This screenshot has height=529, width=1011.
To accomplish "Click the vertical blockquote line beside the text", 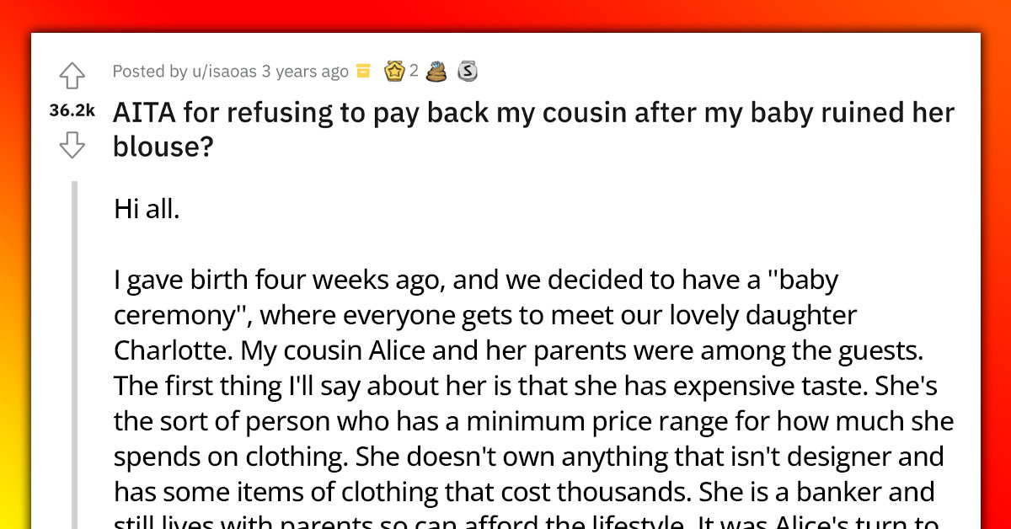I will point(76,337).
